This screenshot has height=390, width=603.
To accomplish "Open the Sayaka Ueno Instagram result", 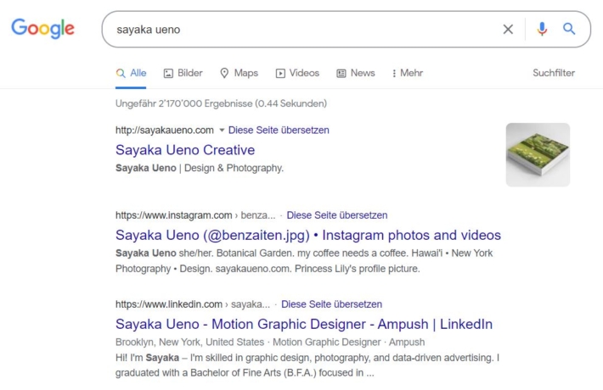I will (308, 235).
